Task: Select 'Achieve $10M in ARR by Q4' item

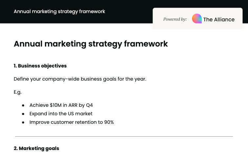Action: 61,105
